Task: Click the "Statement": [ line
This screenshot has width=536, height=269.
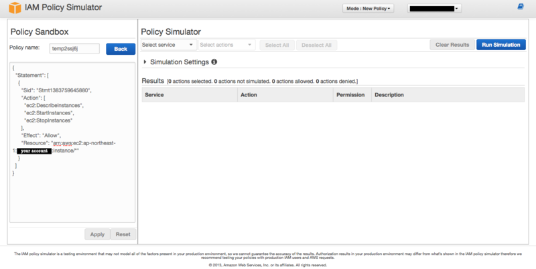Action: point(32,76)
